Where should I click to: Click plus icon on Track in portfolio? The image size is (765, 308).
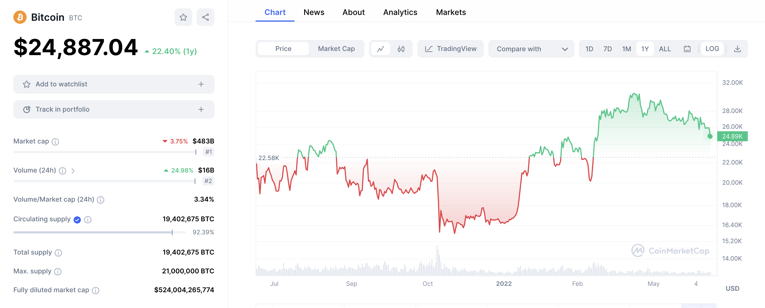[x=201, y=110]
